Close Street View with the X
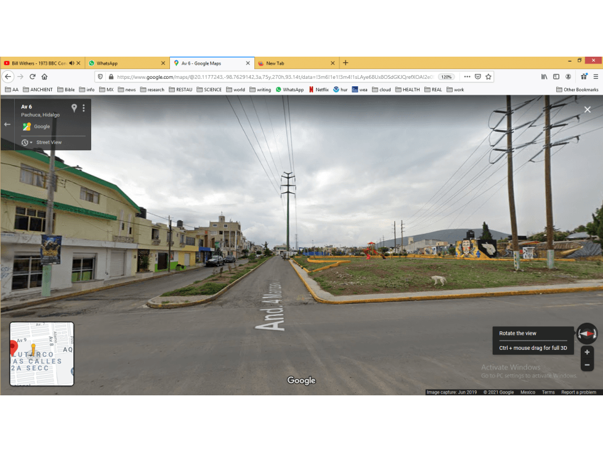603x452 pixels. 587,110
